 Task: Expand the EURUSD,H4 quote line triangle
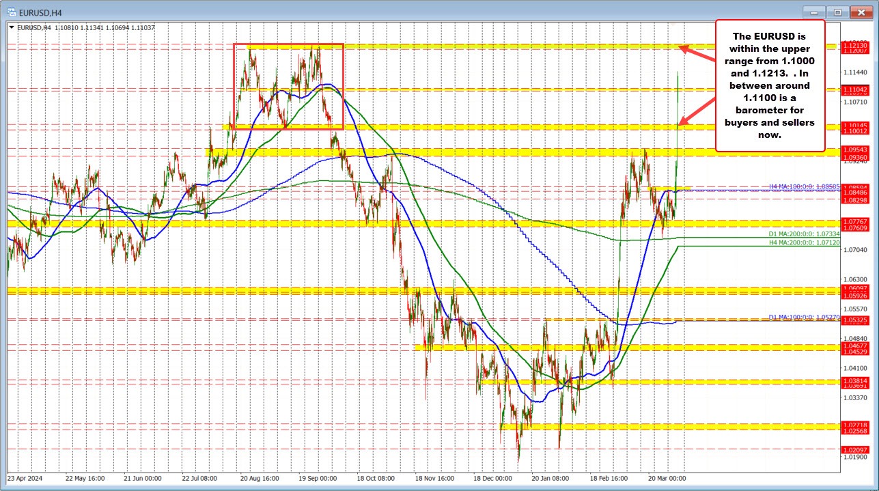[x=12, y=27]
